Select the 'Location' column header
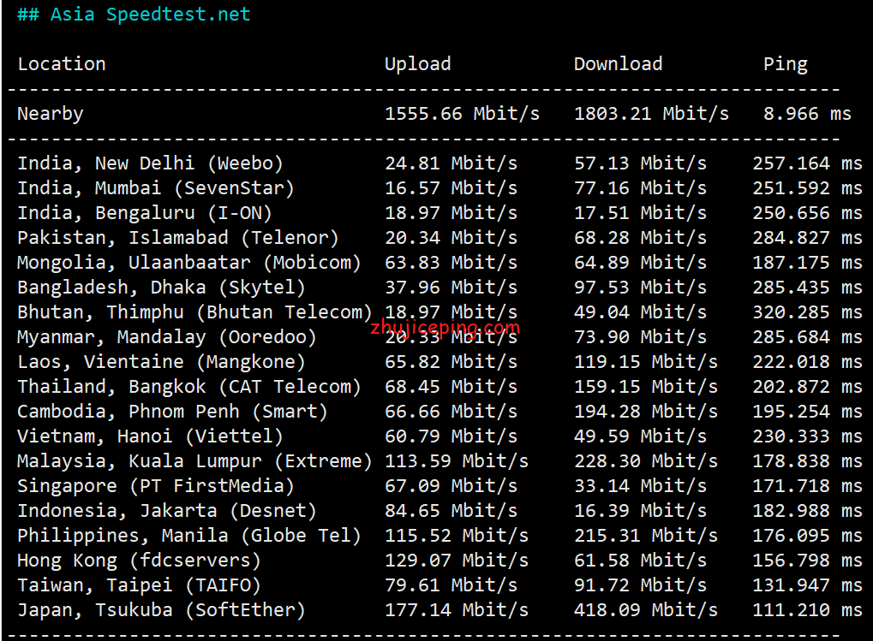This screenshot has height=641, width=873. coord(62,64)
